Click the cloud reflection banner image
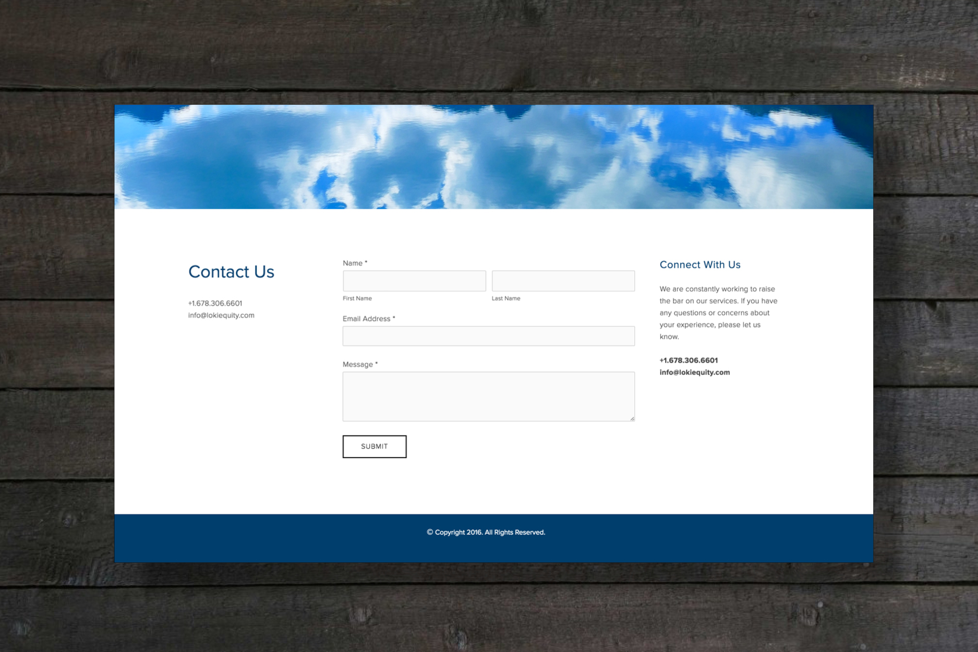 (x=493, y=156)
